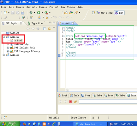The height and width of the screenshot is (126, 137).
Task: Click the Writable status entry
Action: tap(54, 118)
